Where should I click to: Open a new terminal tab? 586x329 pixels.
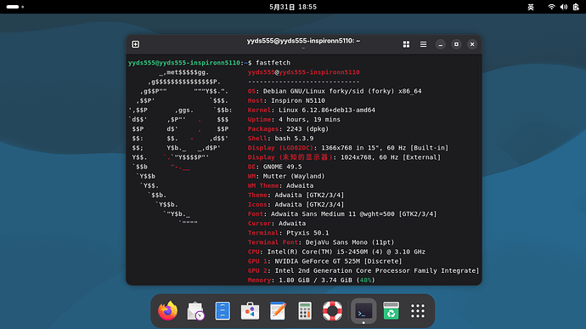[x=136, y=44]
